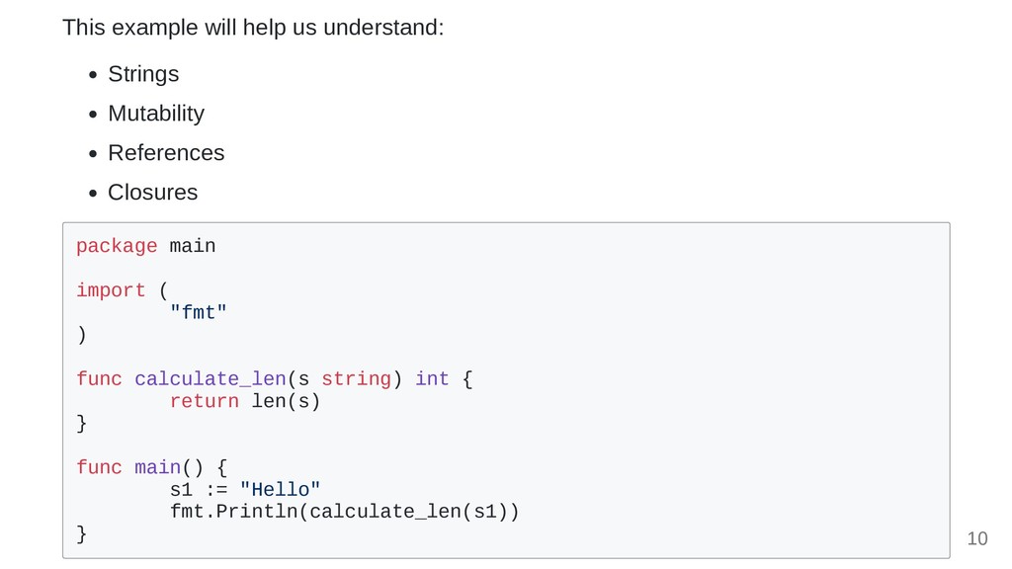Click the slide page number 10

click(x=977, y=538)
